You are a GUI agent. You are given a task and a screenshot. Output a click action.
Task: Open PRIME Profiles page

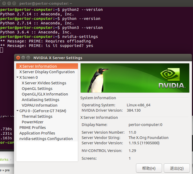pyautogui.click(x=32, y=128)
